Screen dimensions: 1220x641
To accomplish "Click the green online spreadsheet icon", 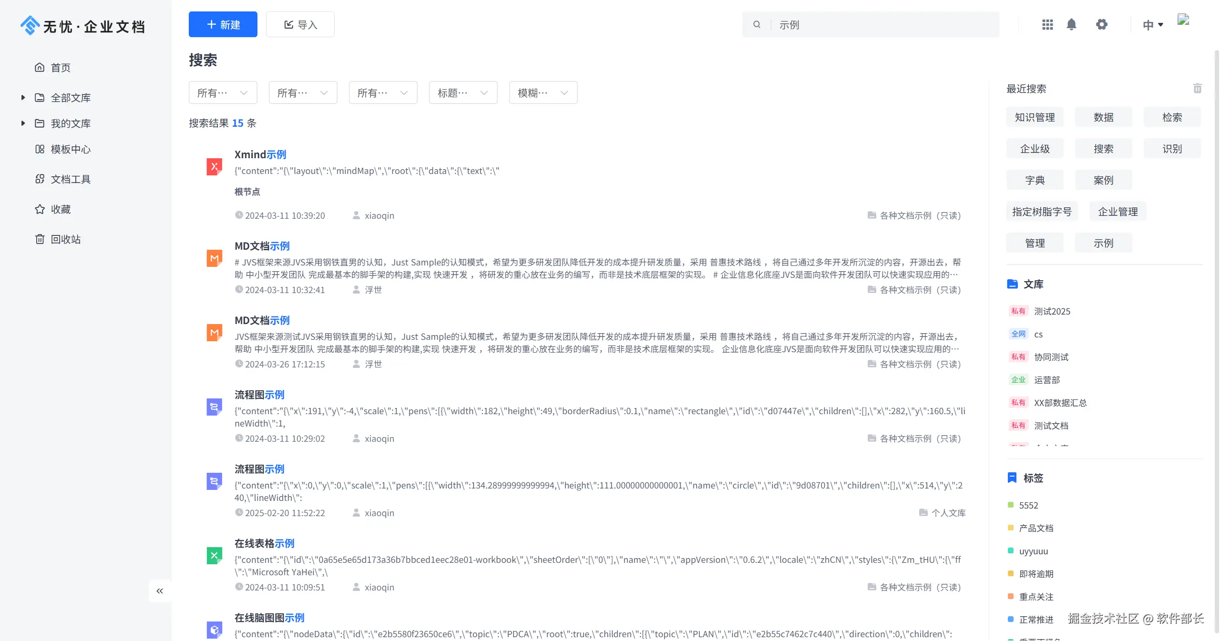I will click(x=214, y=556).
